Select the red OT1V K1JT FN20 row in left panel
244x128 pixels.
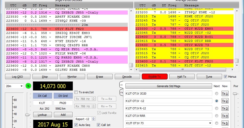pos(67,29)
